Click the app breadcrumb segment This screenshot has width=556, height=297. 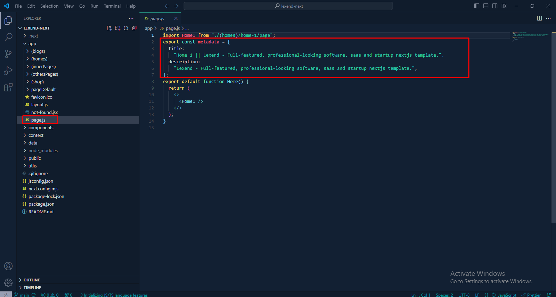[148, 28]
